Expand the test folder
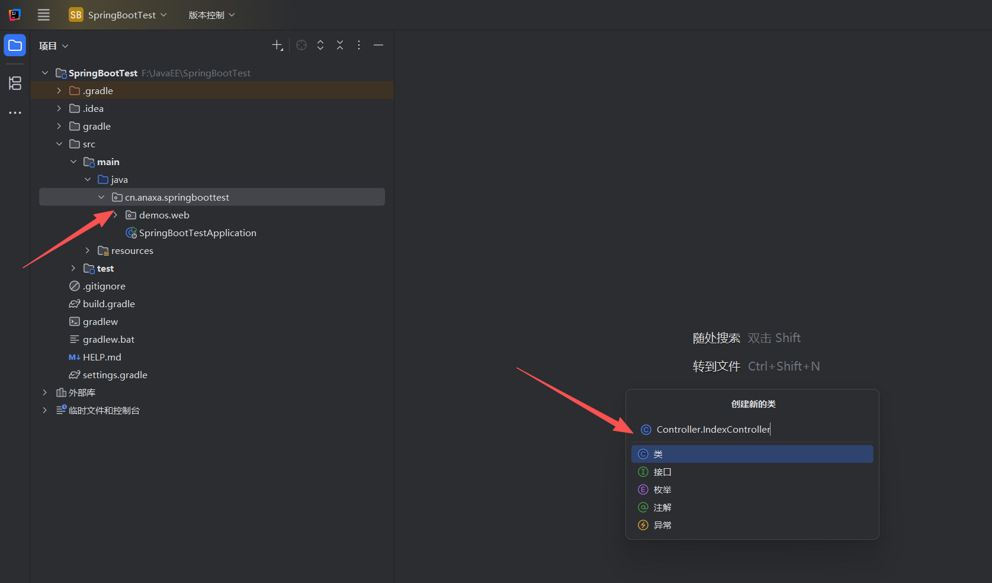The image size is (992, 583). tap(73, 268)
